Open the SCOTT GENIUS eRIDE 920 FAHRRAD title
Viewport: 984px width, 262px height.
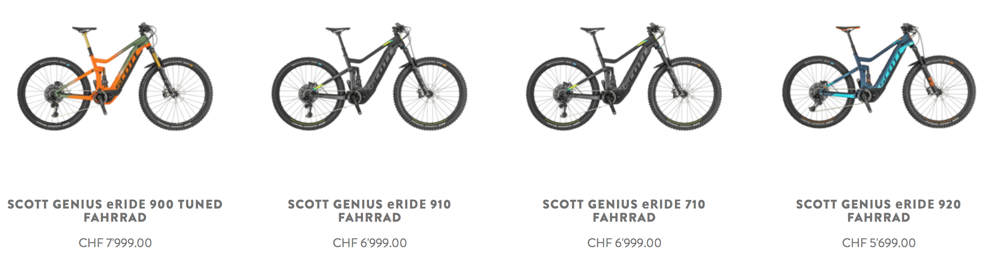pyautogui.click(x=879, y=211)
